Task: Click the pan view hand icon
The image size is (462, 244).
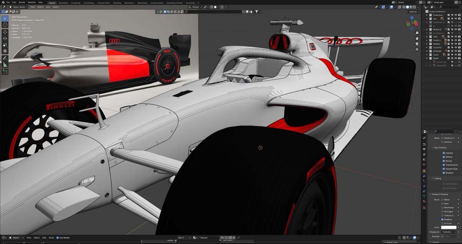Action: [x=417, y=38]
